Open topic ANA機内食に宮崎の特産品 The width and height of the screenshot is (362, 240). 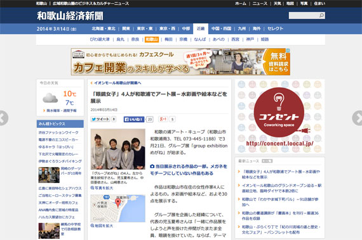coord(58,210)
